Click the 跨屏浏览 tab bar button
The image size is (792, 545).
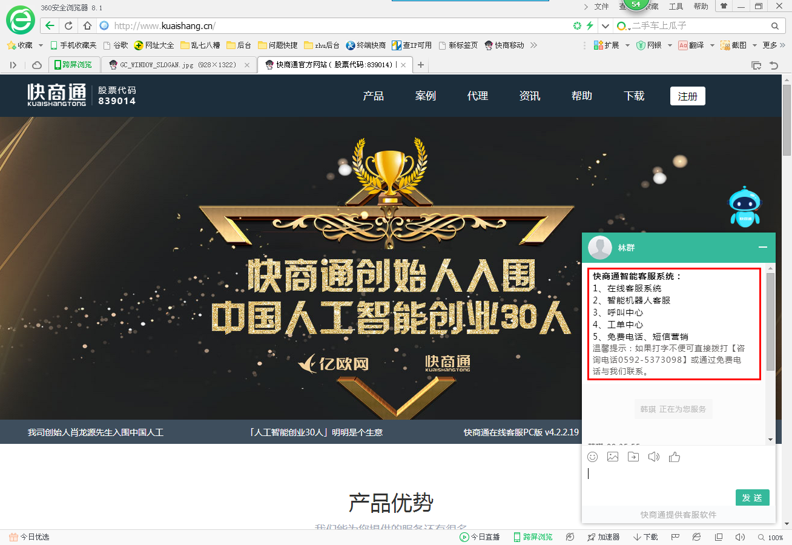(73, 65)
